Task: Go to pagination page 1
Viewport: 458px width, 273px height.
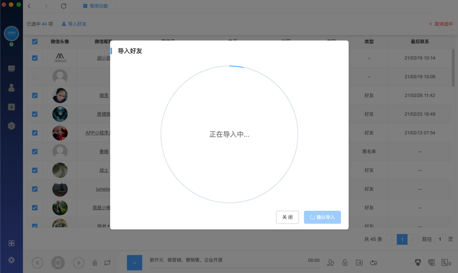Action: pos(402,240)
